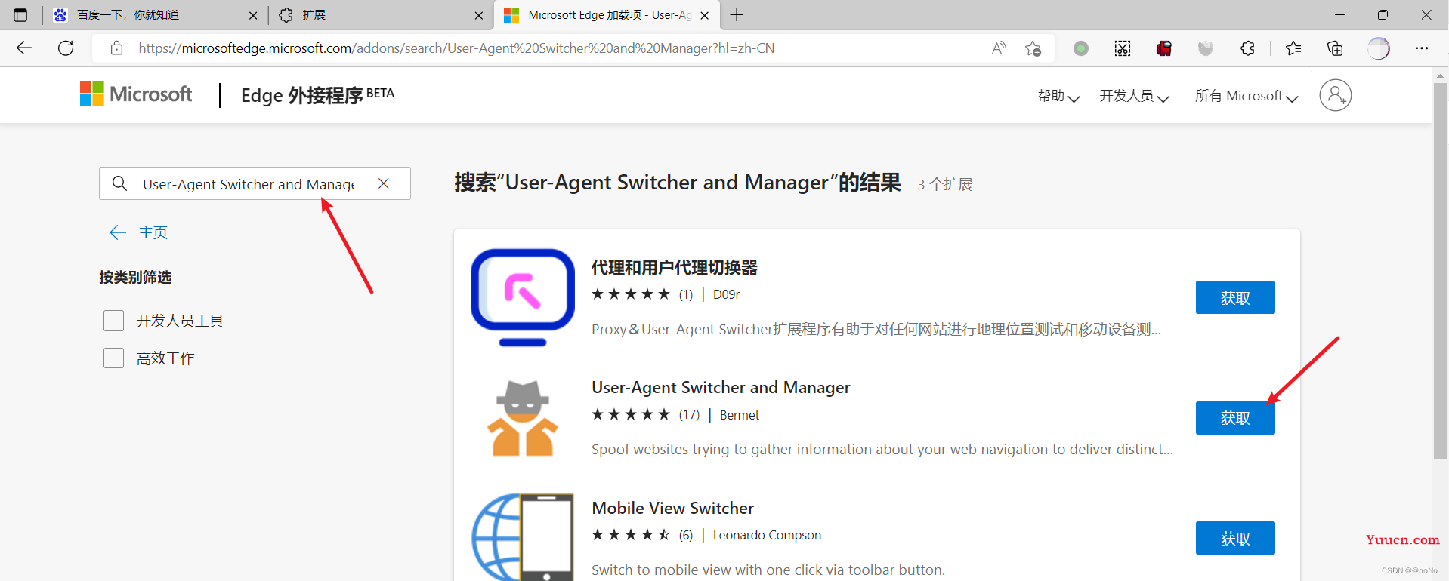
Task: Click the red character extension icon
Action: tap(1164, 48)
